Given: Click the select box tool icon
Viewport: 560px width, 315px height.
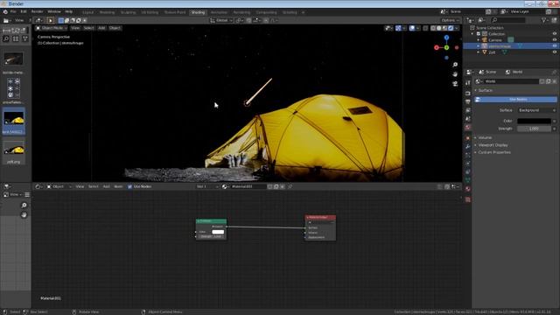Looking at the screenshot, I should pos(51,20).
